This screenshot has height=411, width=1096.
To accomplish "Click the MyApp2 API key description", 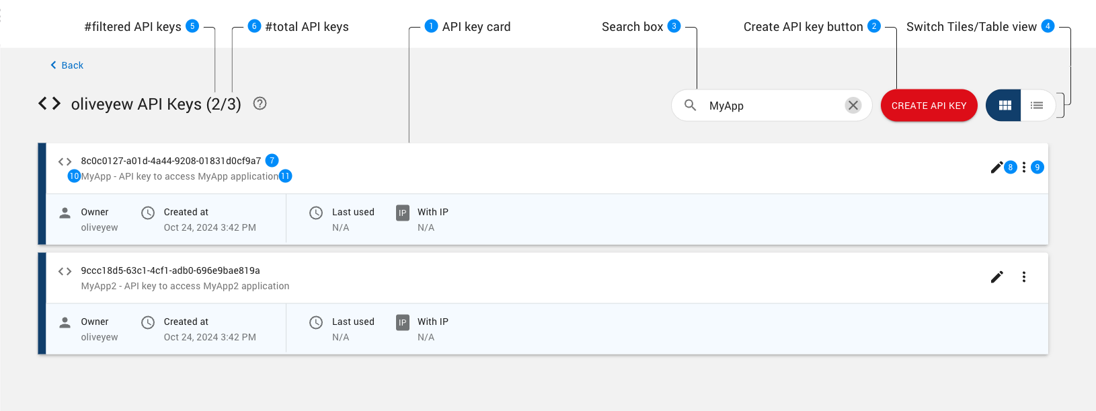I will tap(185, 286).
